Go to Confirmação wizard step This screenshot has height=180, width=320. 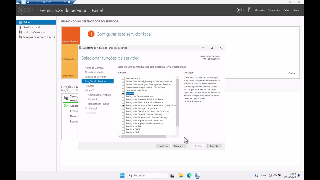92,108
